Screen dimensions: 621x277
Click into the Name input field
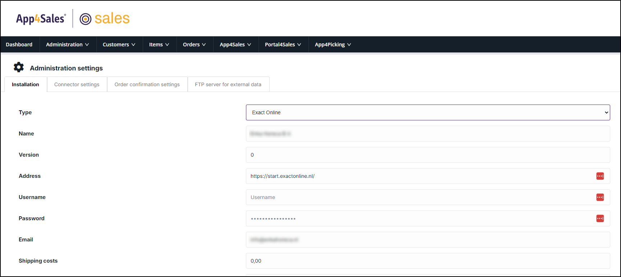tap(428, 134)
